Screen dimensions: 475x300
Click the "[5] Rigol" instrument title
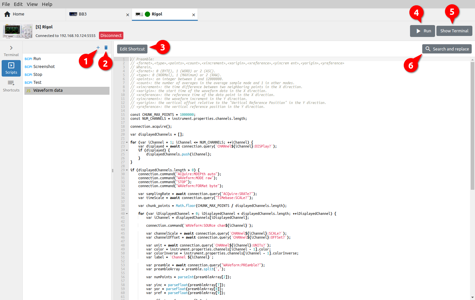(x=44, y=27)
